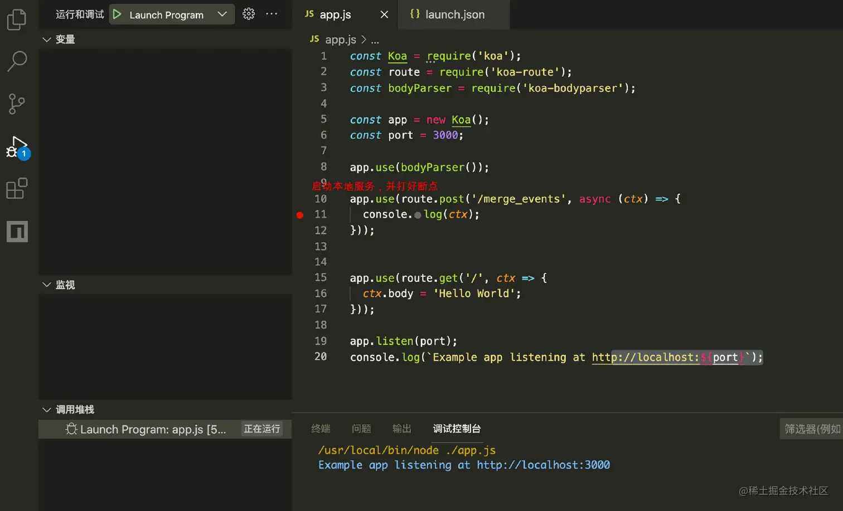Click the localhost URL on line 20
Viewport: 843px width, 511px height.
668,357
